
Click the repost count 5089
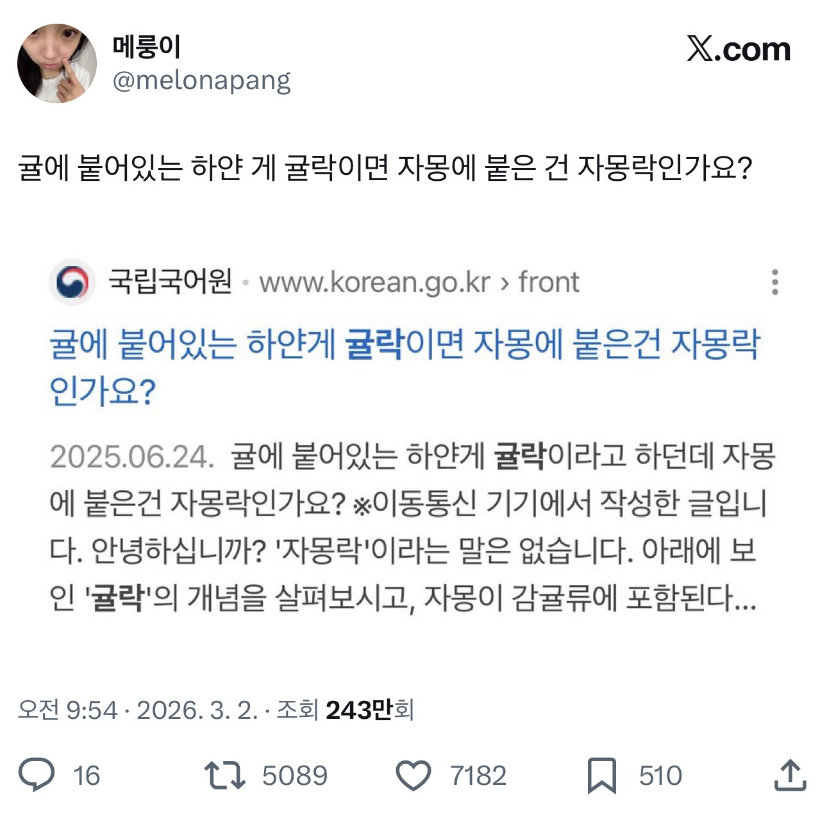tap(294, 776)
